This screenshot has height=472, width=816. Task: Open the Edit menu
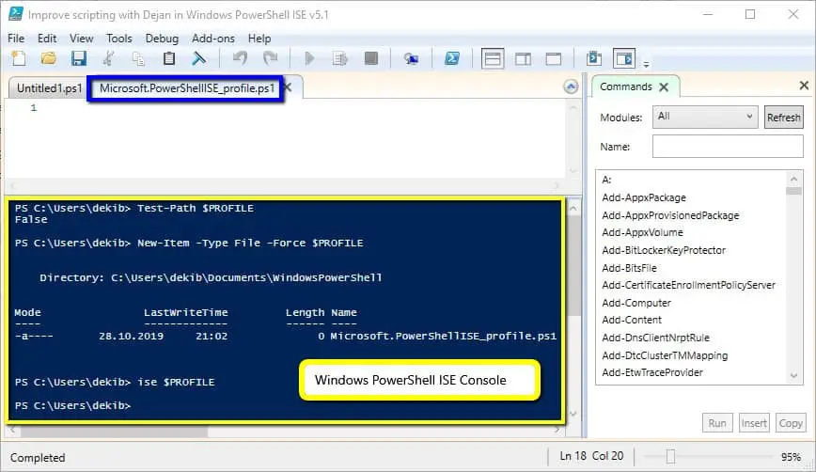coord(47,39)
